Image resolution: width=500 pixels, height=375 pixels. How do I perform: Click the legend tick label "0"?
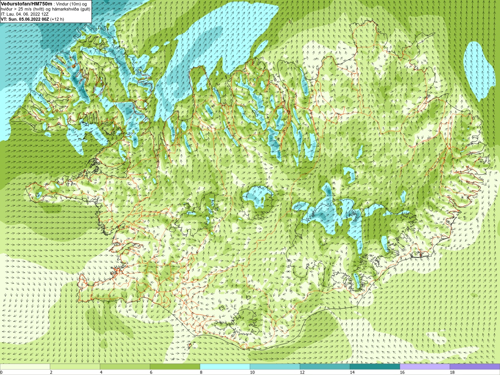pos(1,372)
